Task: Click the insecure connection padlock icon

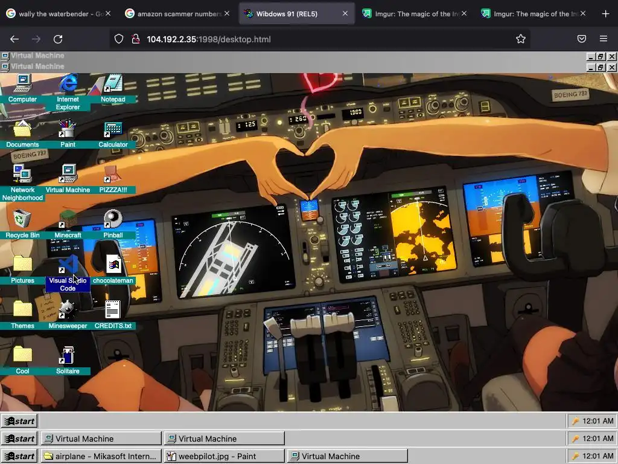Action: (x=136, y=39)
